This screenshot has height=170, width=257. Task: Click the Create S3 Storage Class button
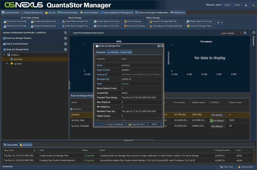199,26
